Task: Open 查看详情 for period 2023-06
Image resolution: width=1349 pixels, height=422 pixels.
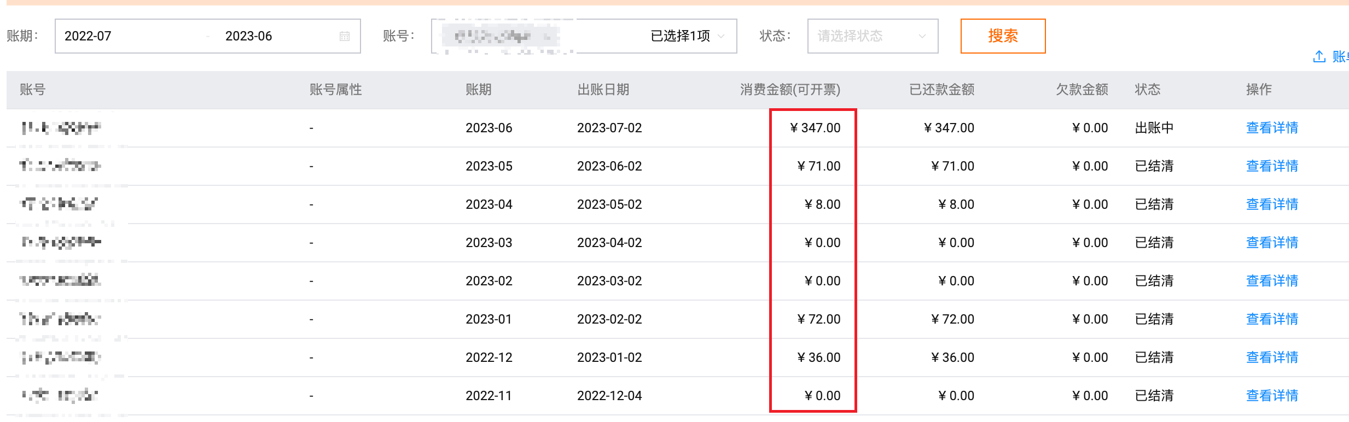Action: (x=1272, y=128)
